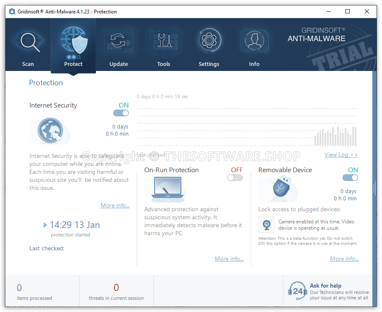
Task: Click the On-Run Protection laptop icon
Action: click(x=165, y=189)
